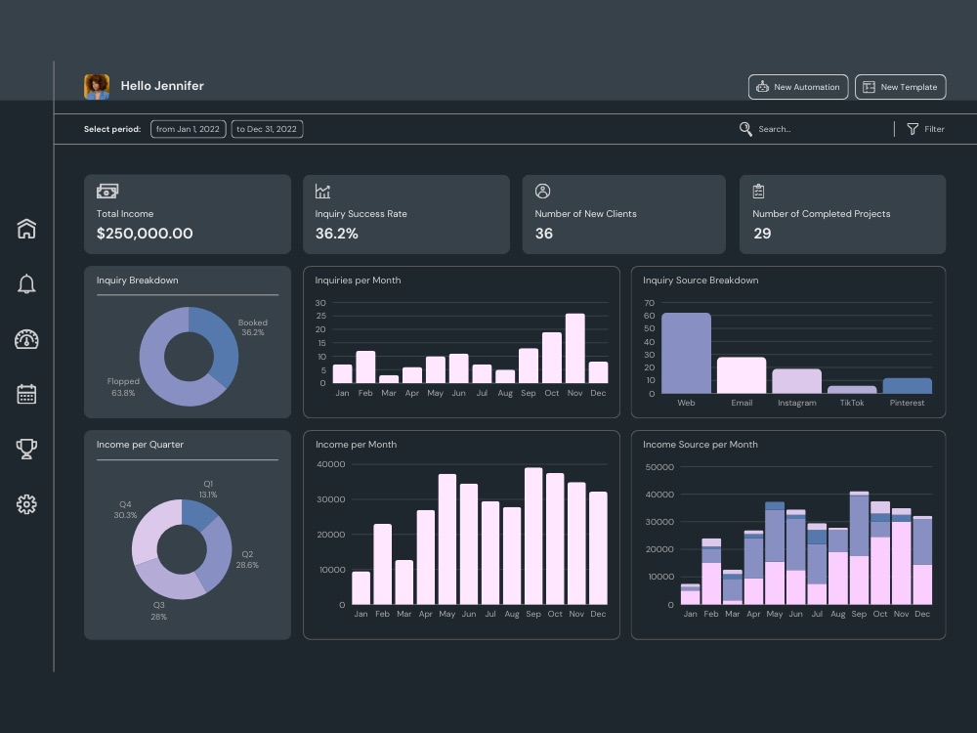977x733 pixels.
Task: Click Email bar in Inquiry Source Breakdown
Action: pyautogui.click(x=742, y=375)
